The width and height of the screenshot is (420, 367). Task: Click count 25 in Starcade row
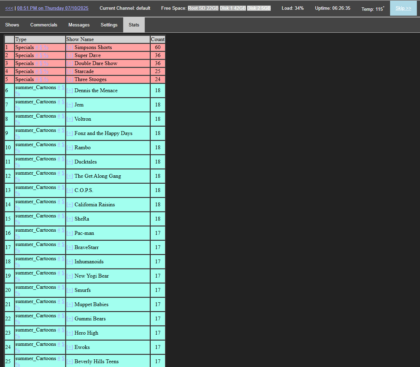tap(158, 72)
